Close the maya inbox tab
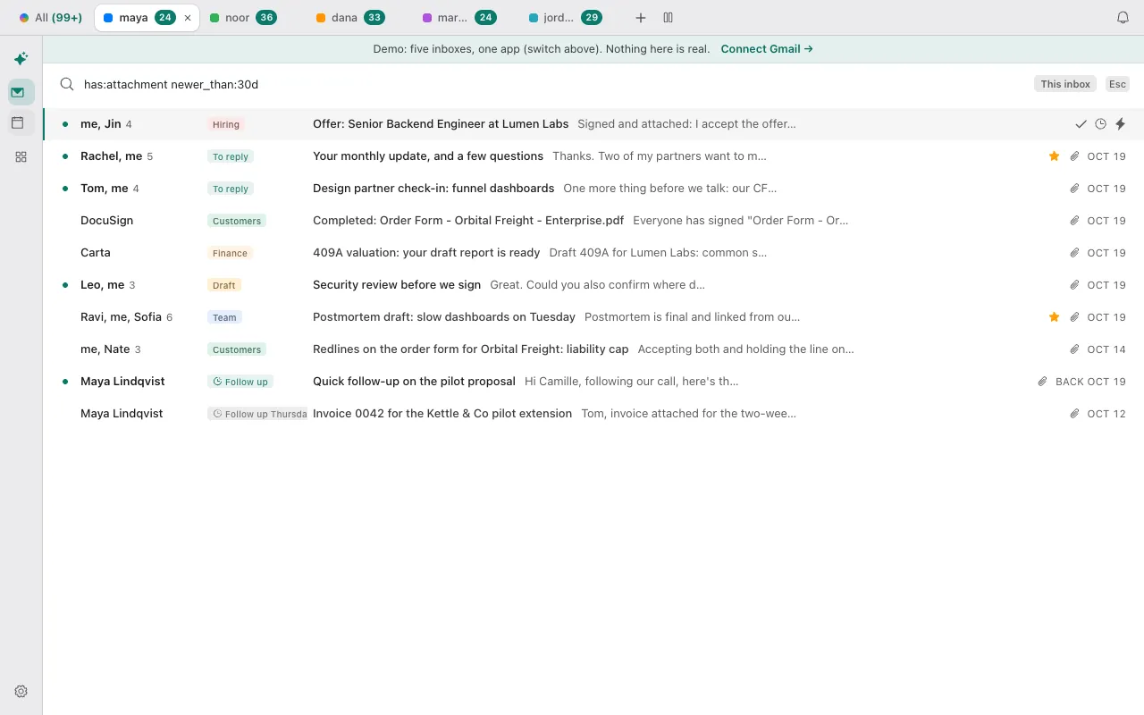Screen dimensions: 1144x715 (x=188, y=18)
